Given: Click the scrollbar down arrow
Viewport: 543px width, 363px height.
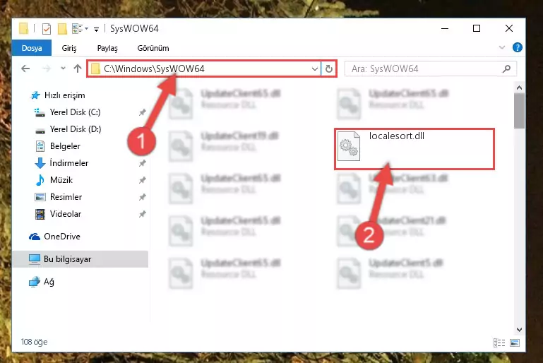Looking at the screenshot, I should [x=519, y=329].
